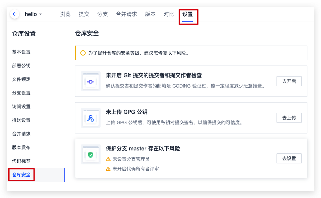The height and width of the screenshot is (198, 321).
Task: Go to the 合并请求 tab
Action: 126,14
